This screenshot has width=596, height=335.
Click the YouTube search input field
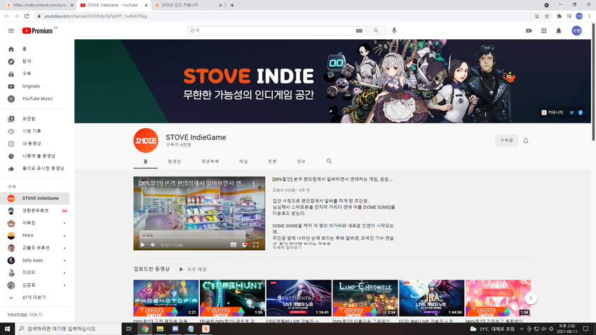pyautogui.click(x=271, y=31)
